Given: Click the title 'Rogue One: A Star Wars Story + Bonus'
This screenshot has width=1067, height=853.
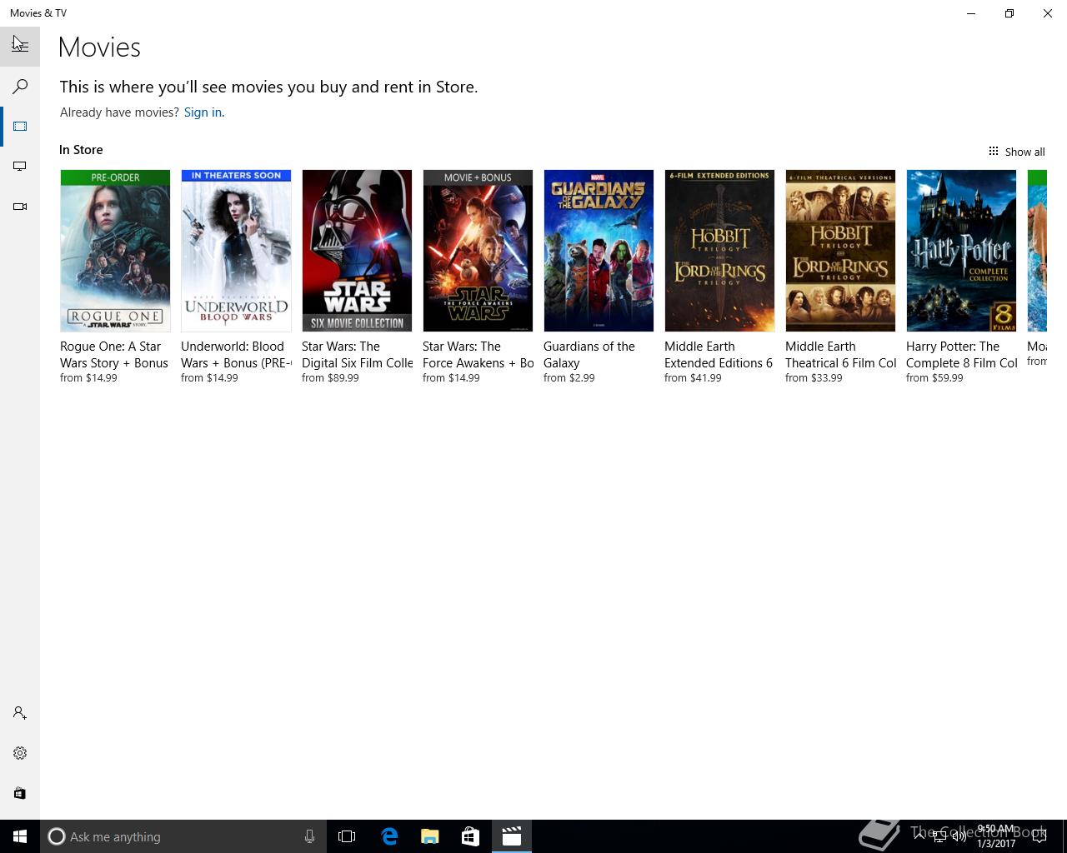Looking at the screenshot, I should 114,355.
